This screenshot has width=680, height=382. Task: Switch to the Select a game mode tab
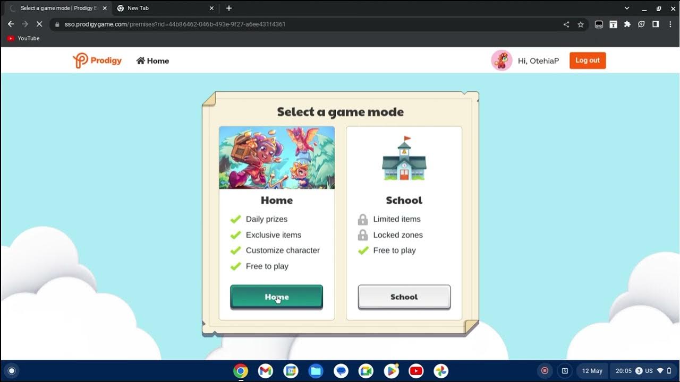coord(58,8)
